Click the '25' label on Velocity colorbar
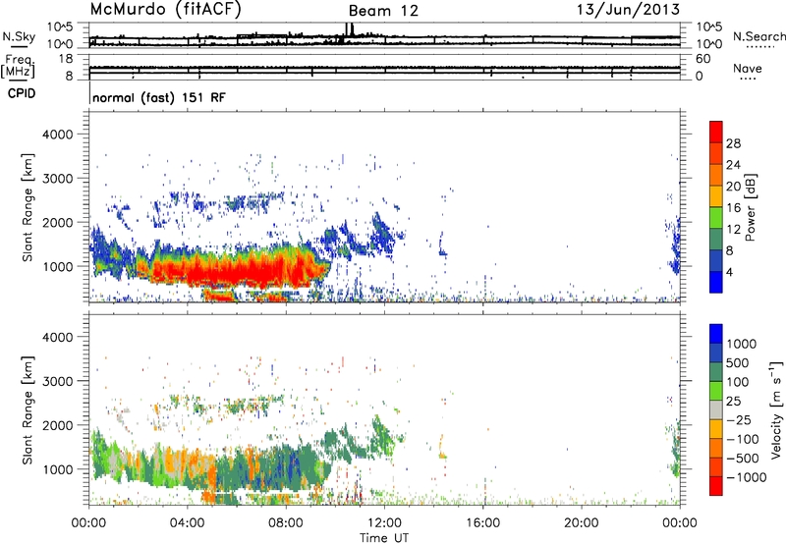 [734, 402]
